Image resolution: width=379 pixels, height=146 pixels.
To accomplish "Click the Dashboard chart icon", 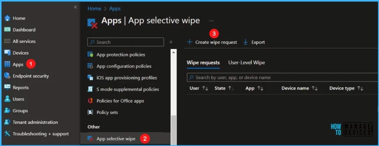I will click(7, 29).
